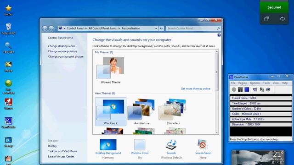Image resolution: width=294 pixels, height=165 pixels.
Task: Open CamStudio Region menu
Action: (243, 83)
